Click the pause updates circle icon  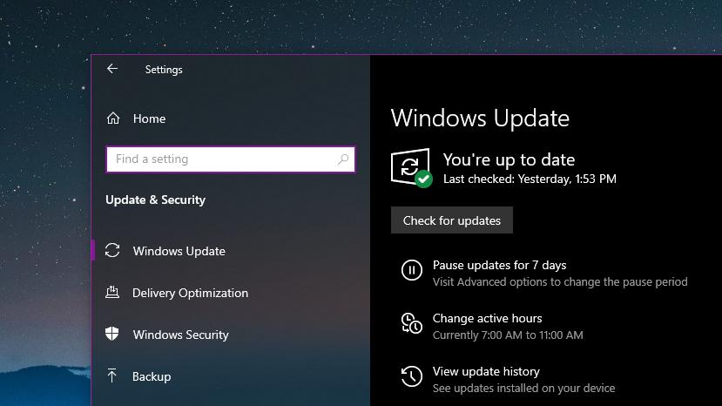coord(412,270)
